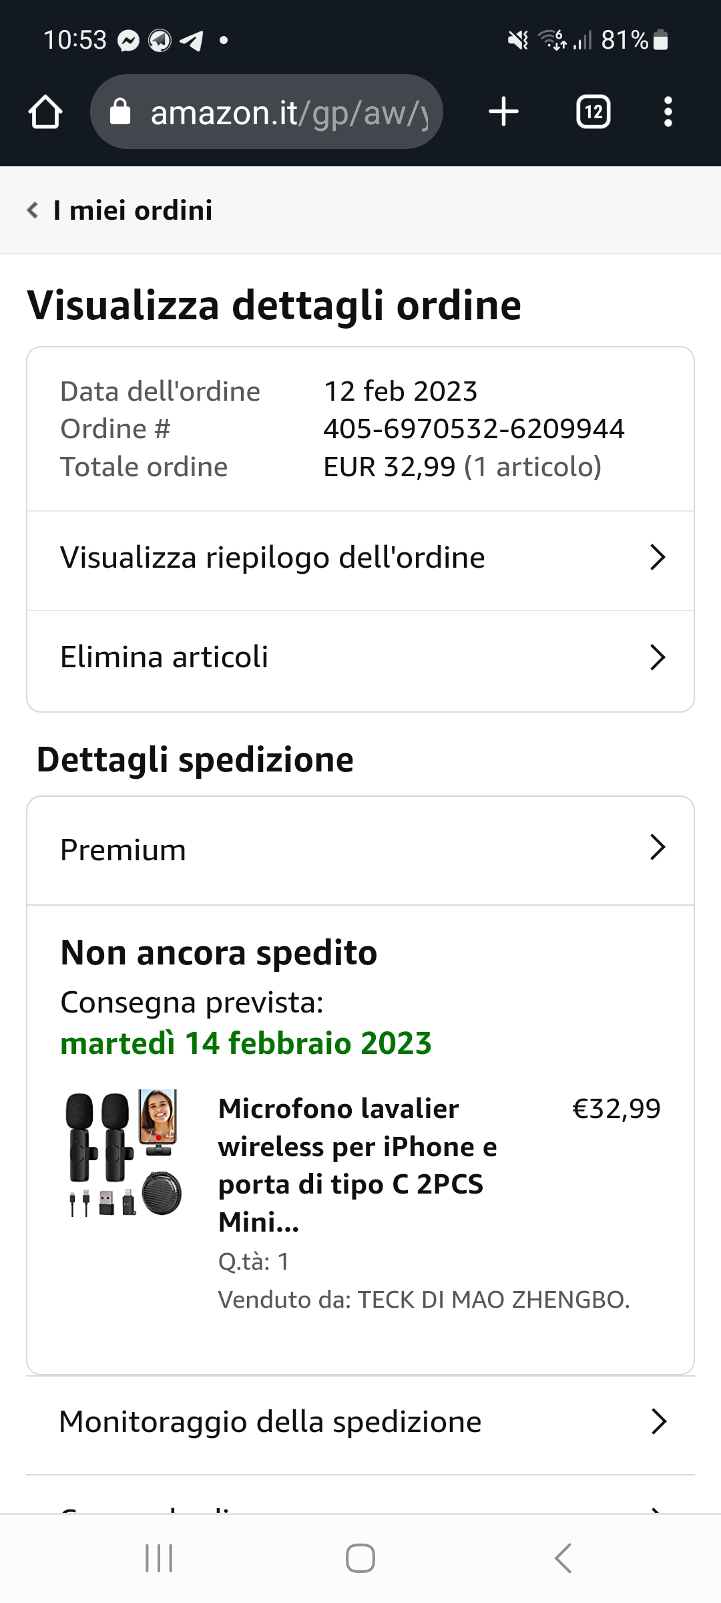The height and width of the screenshot is (1603, 721).
Task: Tap the battery status indicator
Action: click(661, 40)
